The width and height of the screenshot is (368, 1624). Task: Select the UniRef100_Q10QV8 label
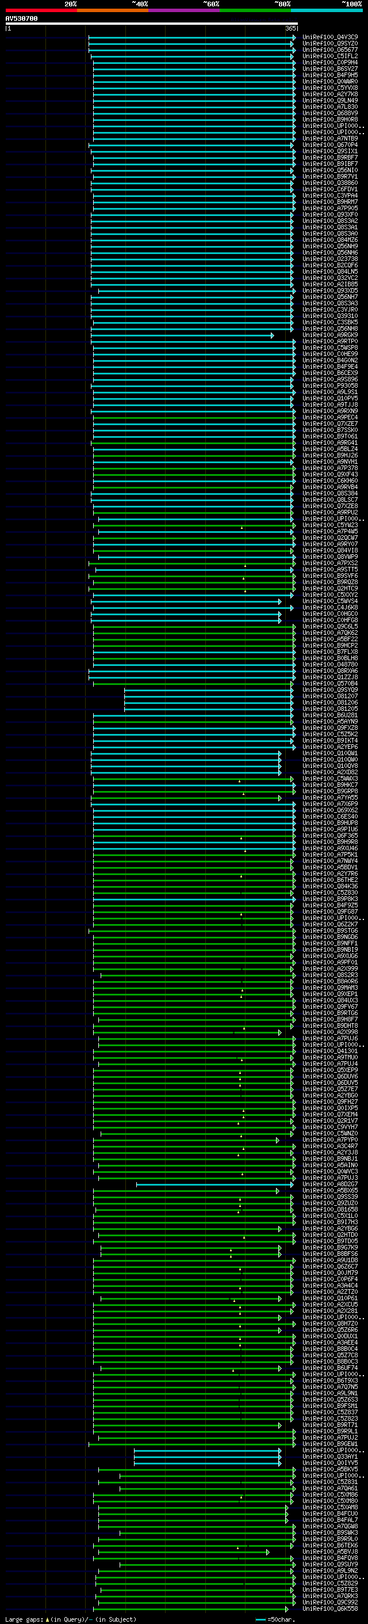[x=329, y=766]
